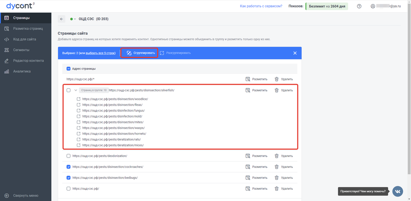The width and height of the screenshot is (411, 201).
Task: Click Разметить for the silverfish group
Action: tap(256, 90)
